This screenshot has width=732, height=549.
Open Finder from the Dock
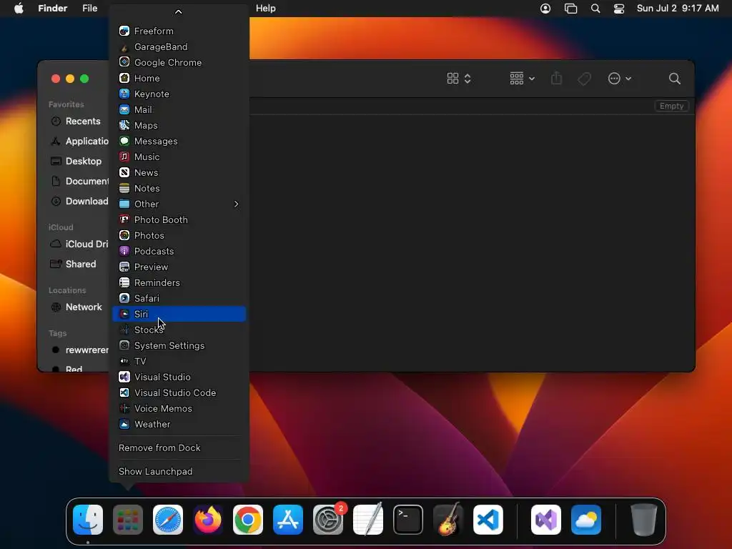coord(88,520)
